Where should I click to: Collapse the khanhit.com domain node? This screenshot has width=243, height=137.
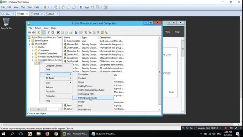point(30,44)
